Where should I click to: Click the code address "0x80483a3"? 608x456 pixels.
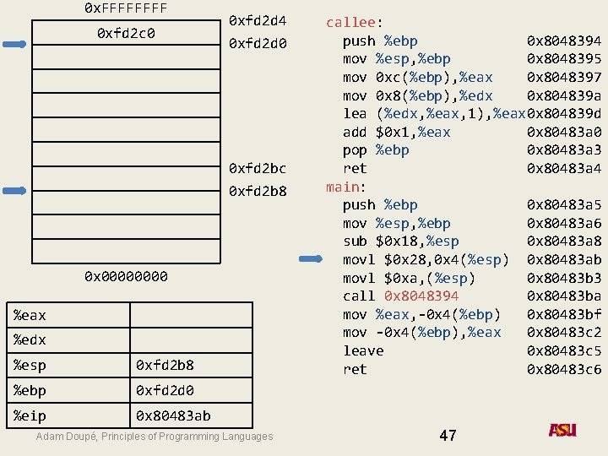point(564,150)
